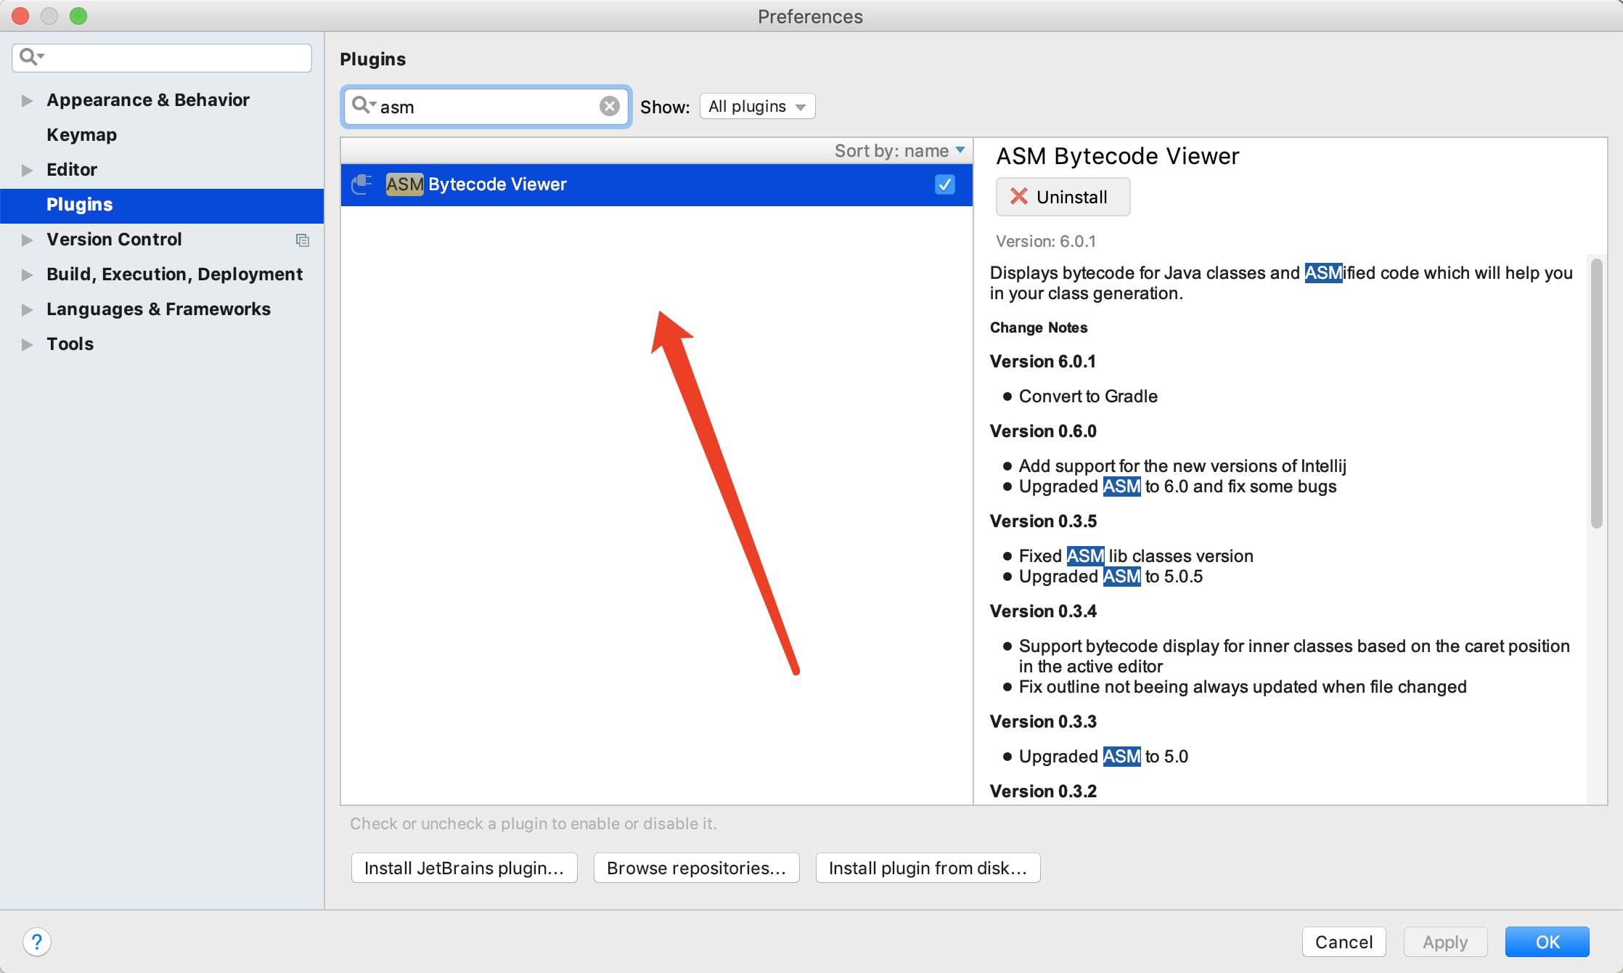Click the Convert to Gradle note
This screenshot has height=973, width=1623.
tap(1088, 396)
